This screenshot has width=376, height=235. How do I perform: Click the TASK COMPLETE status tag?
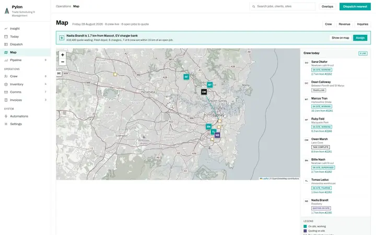pos(320,147)
